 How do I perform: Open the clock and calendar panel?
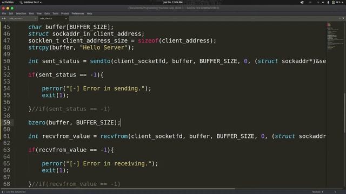173,2
